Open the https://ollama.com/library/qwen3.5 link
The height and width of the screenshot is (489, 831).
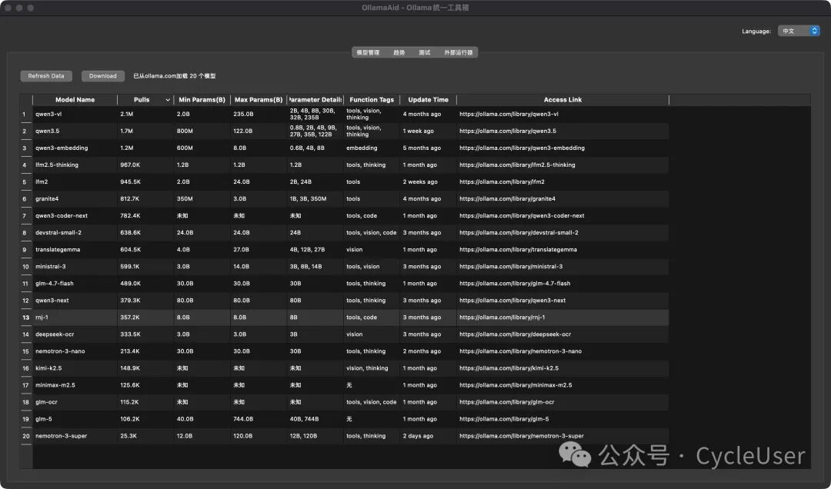click(508, 131)
